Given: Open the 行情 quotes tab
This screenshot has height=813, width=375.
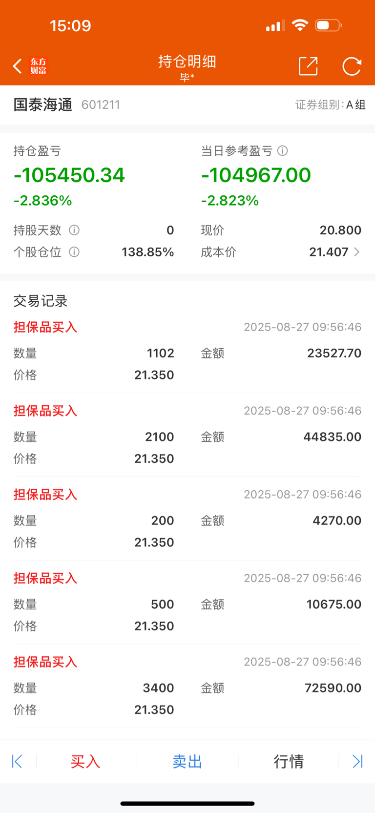Looking at the screenshot, I should (x=289, y=761).
